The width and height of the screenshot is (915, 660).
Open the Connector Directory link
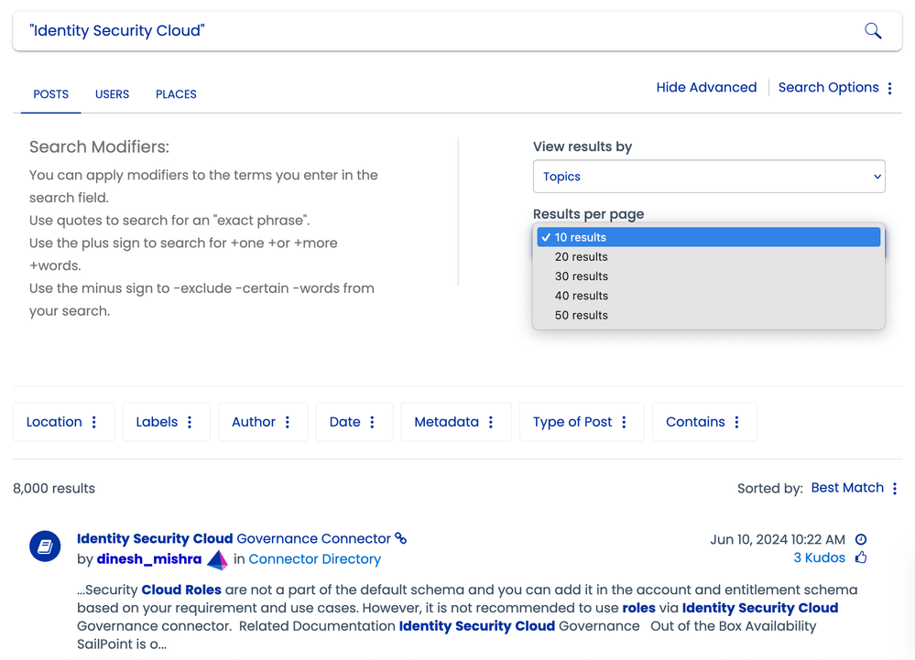tap(314, 559)
